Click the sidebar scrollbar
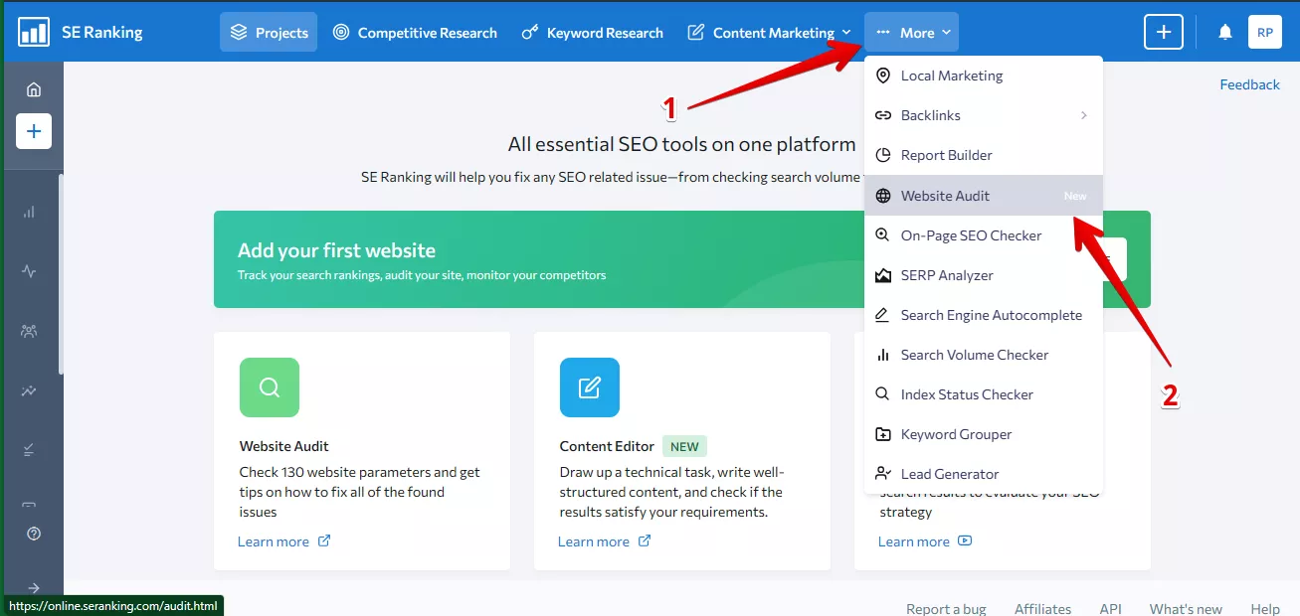 click(x=61, y=274)
